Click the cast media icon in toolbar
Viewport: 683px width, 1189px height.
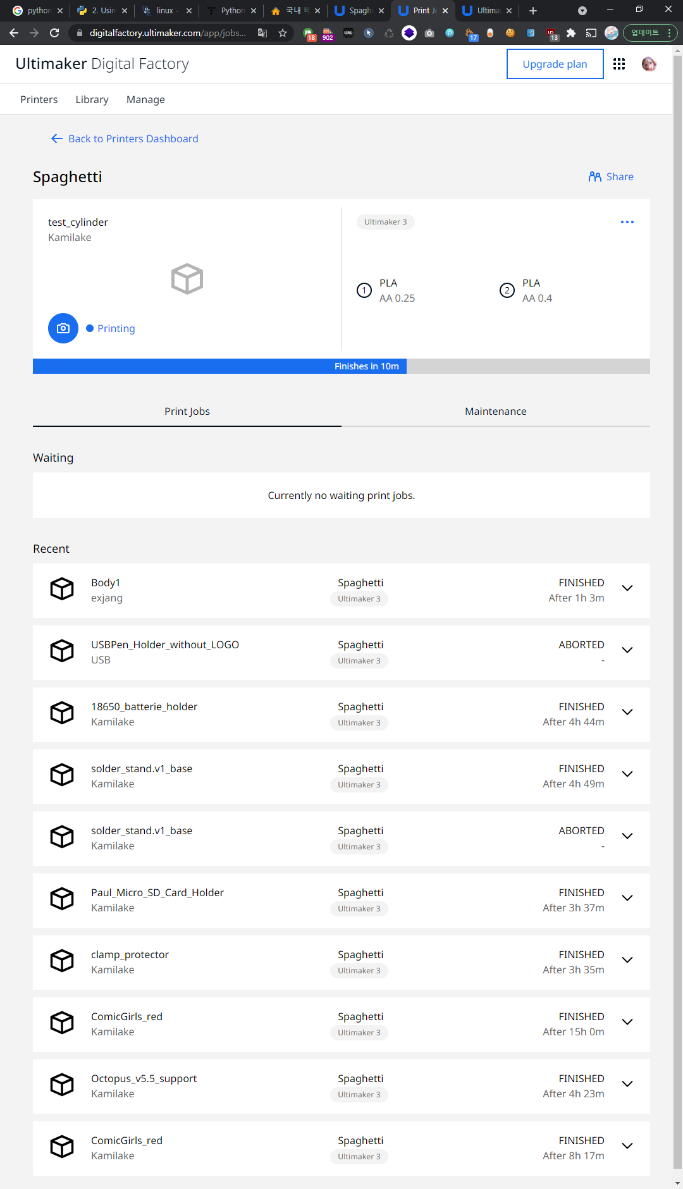pos(591,33)
